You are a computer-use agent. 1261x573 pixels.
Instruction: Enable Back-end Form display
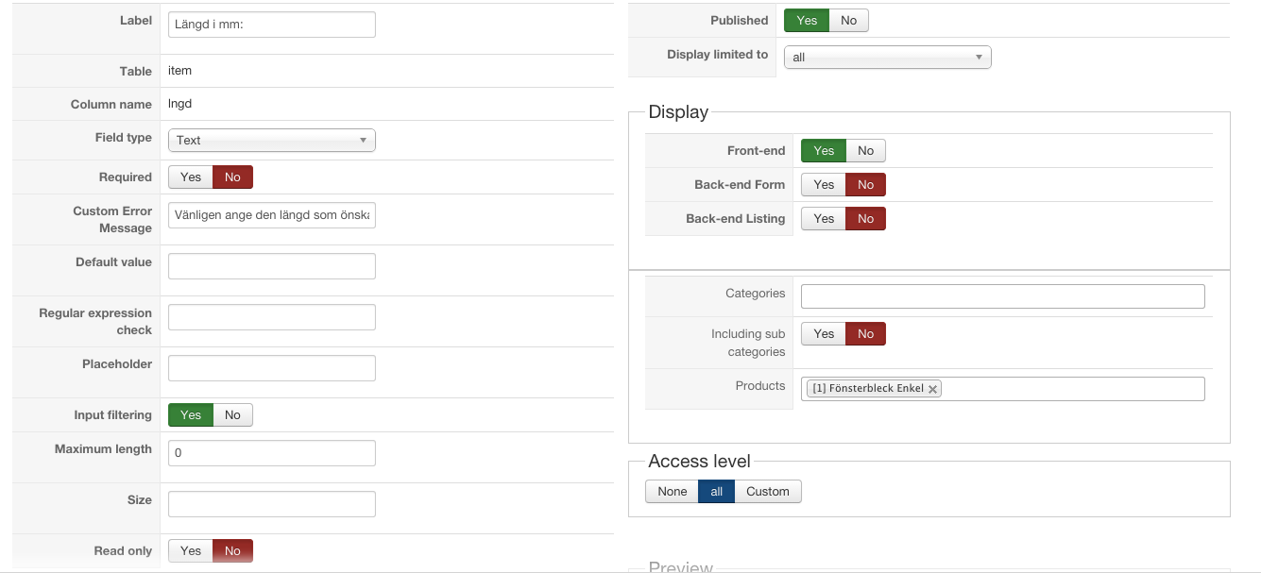[824, 185]
